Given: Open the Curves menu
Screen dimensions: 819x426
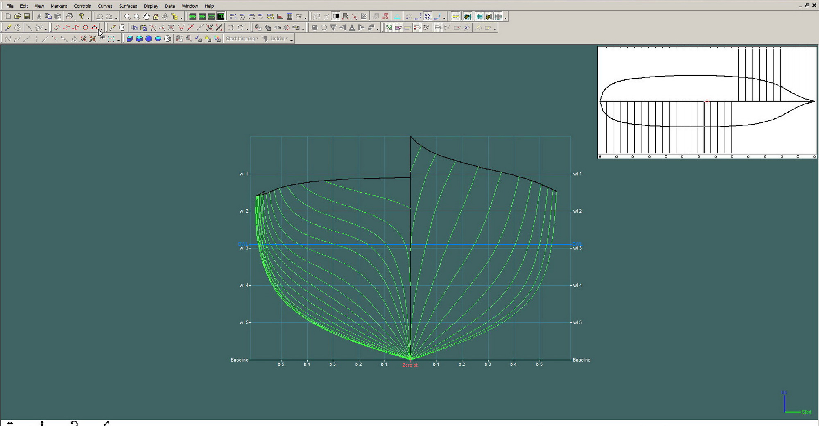Looking at the screenshot, I should click(x=105, y=6).
